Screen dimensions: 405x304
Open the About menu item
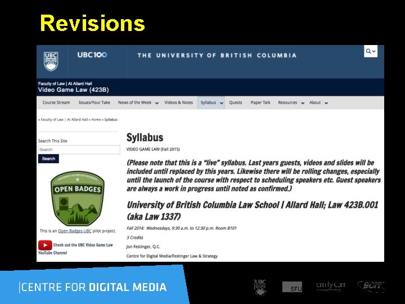point(315,102)
